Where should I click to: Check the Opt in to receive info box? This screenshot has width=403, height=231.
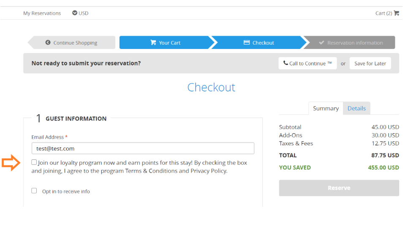point(34,191)
